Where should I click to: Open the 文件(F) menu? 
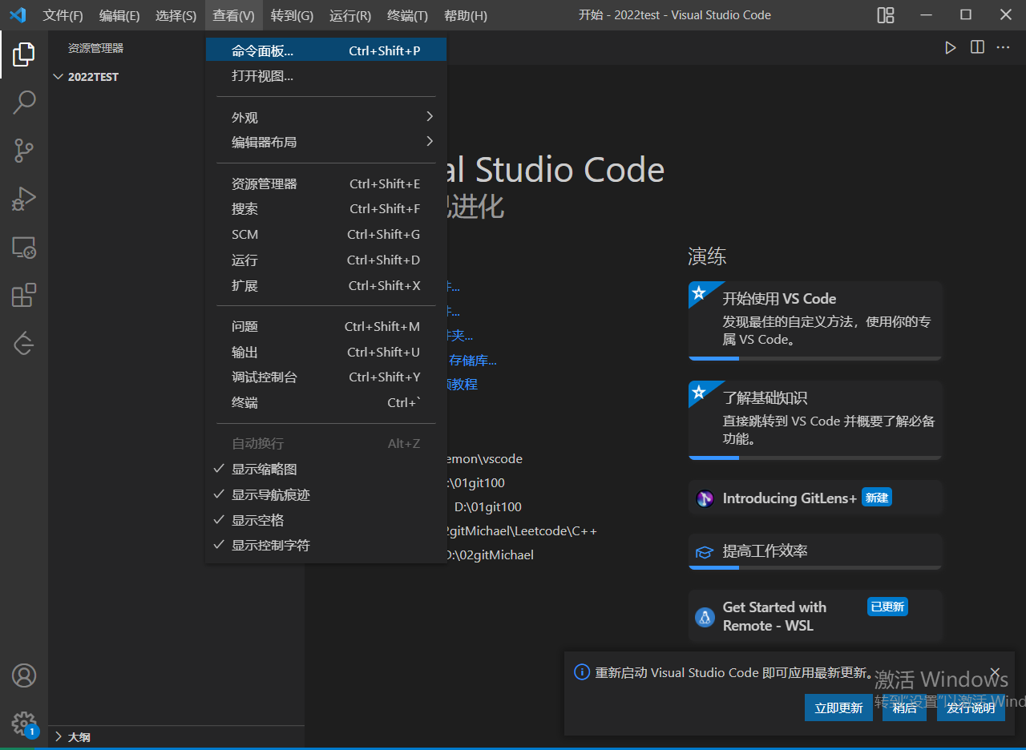63,15
